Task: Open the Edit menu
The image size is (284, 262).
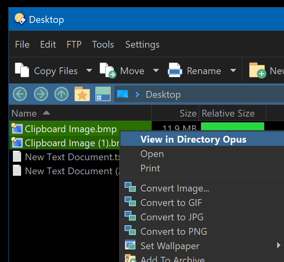Action: [x=48, y=44]
